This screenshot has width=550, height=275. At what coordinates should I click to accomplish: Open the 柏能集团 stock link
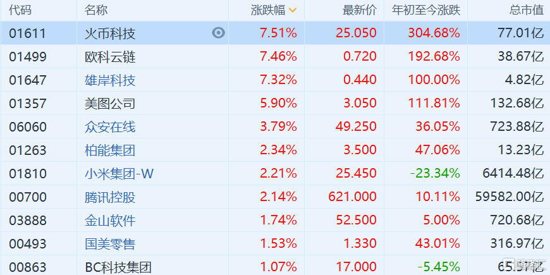pos(110,150)
